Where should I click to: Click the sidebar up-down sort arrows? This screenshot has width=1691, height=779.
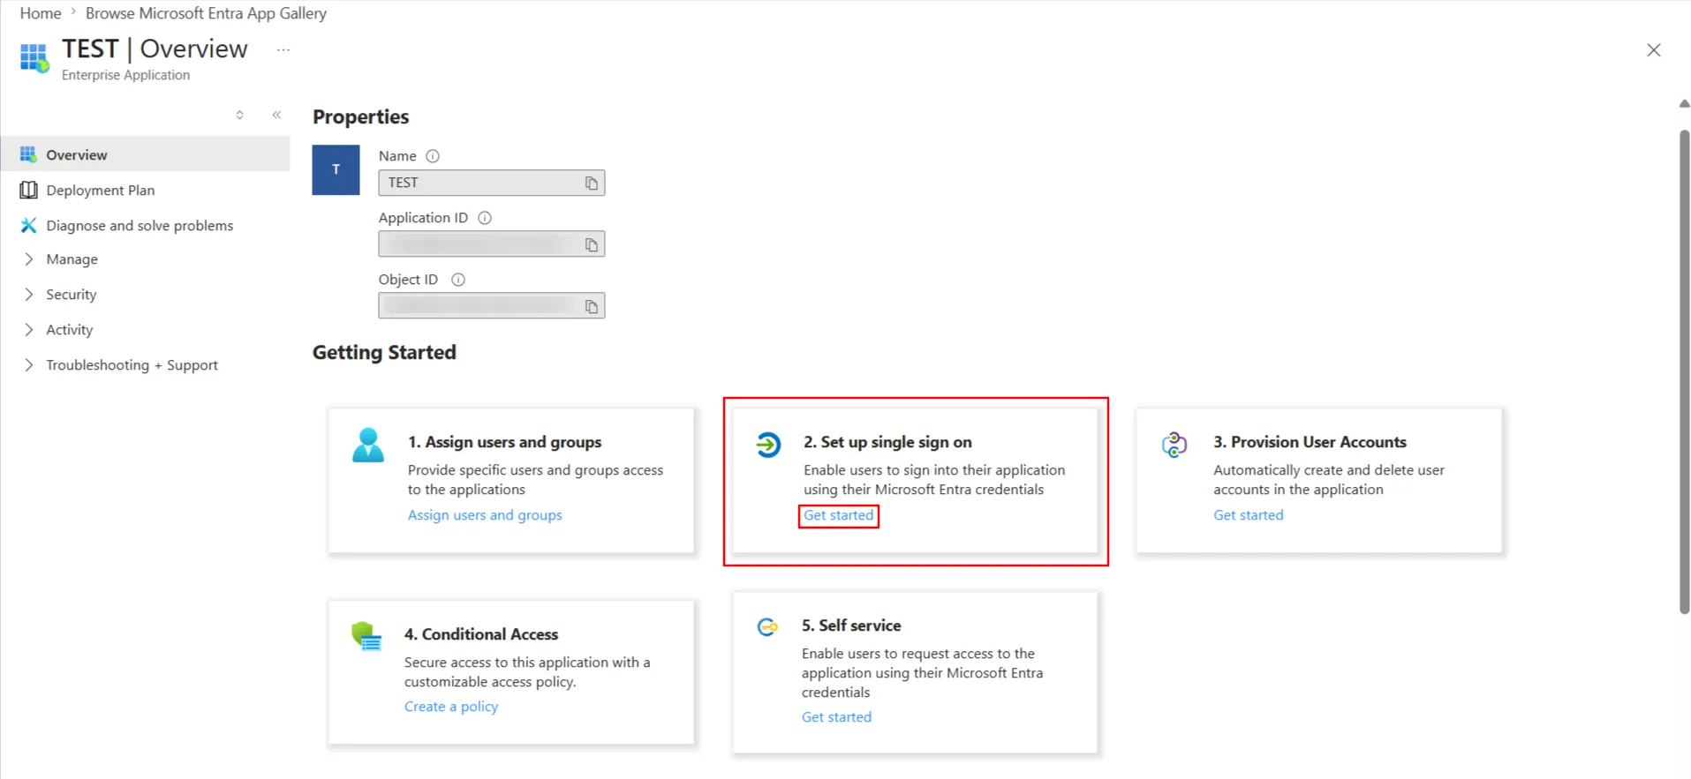[239, 115]
